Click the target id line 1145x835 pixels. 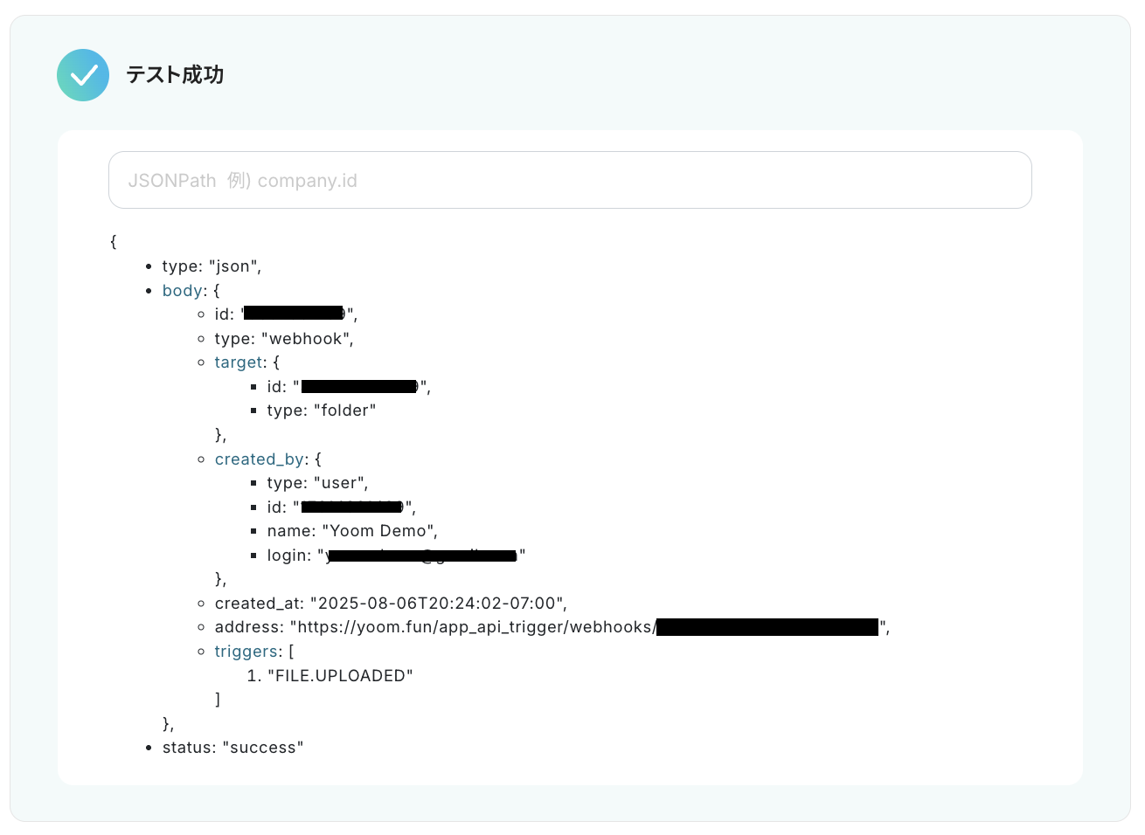click(x=349, y=387)
